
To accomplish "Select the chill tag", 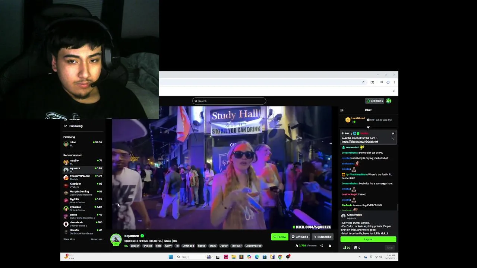I will coord(158,246).
